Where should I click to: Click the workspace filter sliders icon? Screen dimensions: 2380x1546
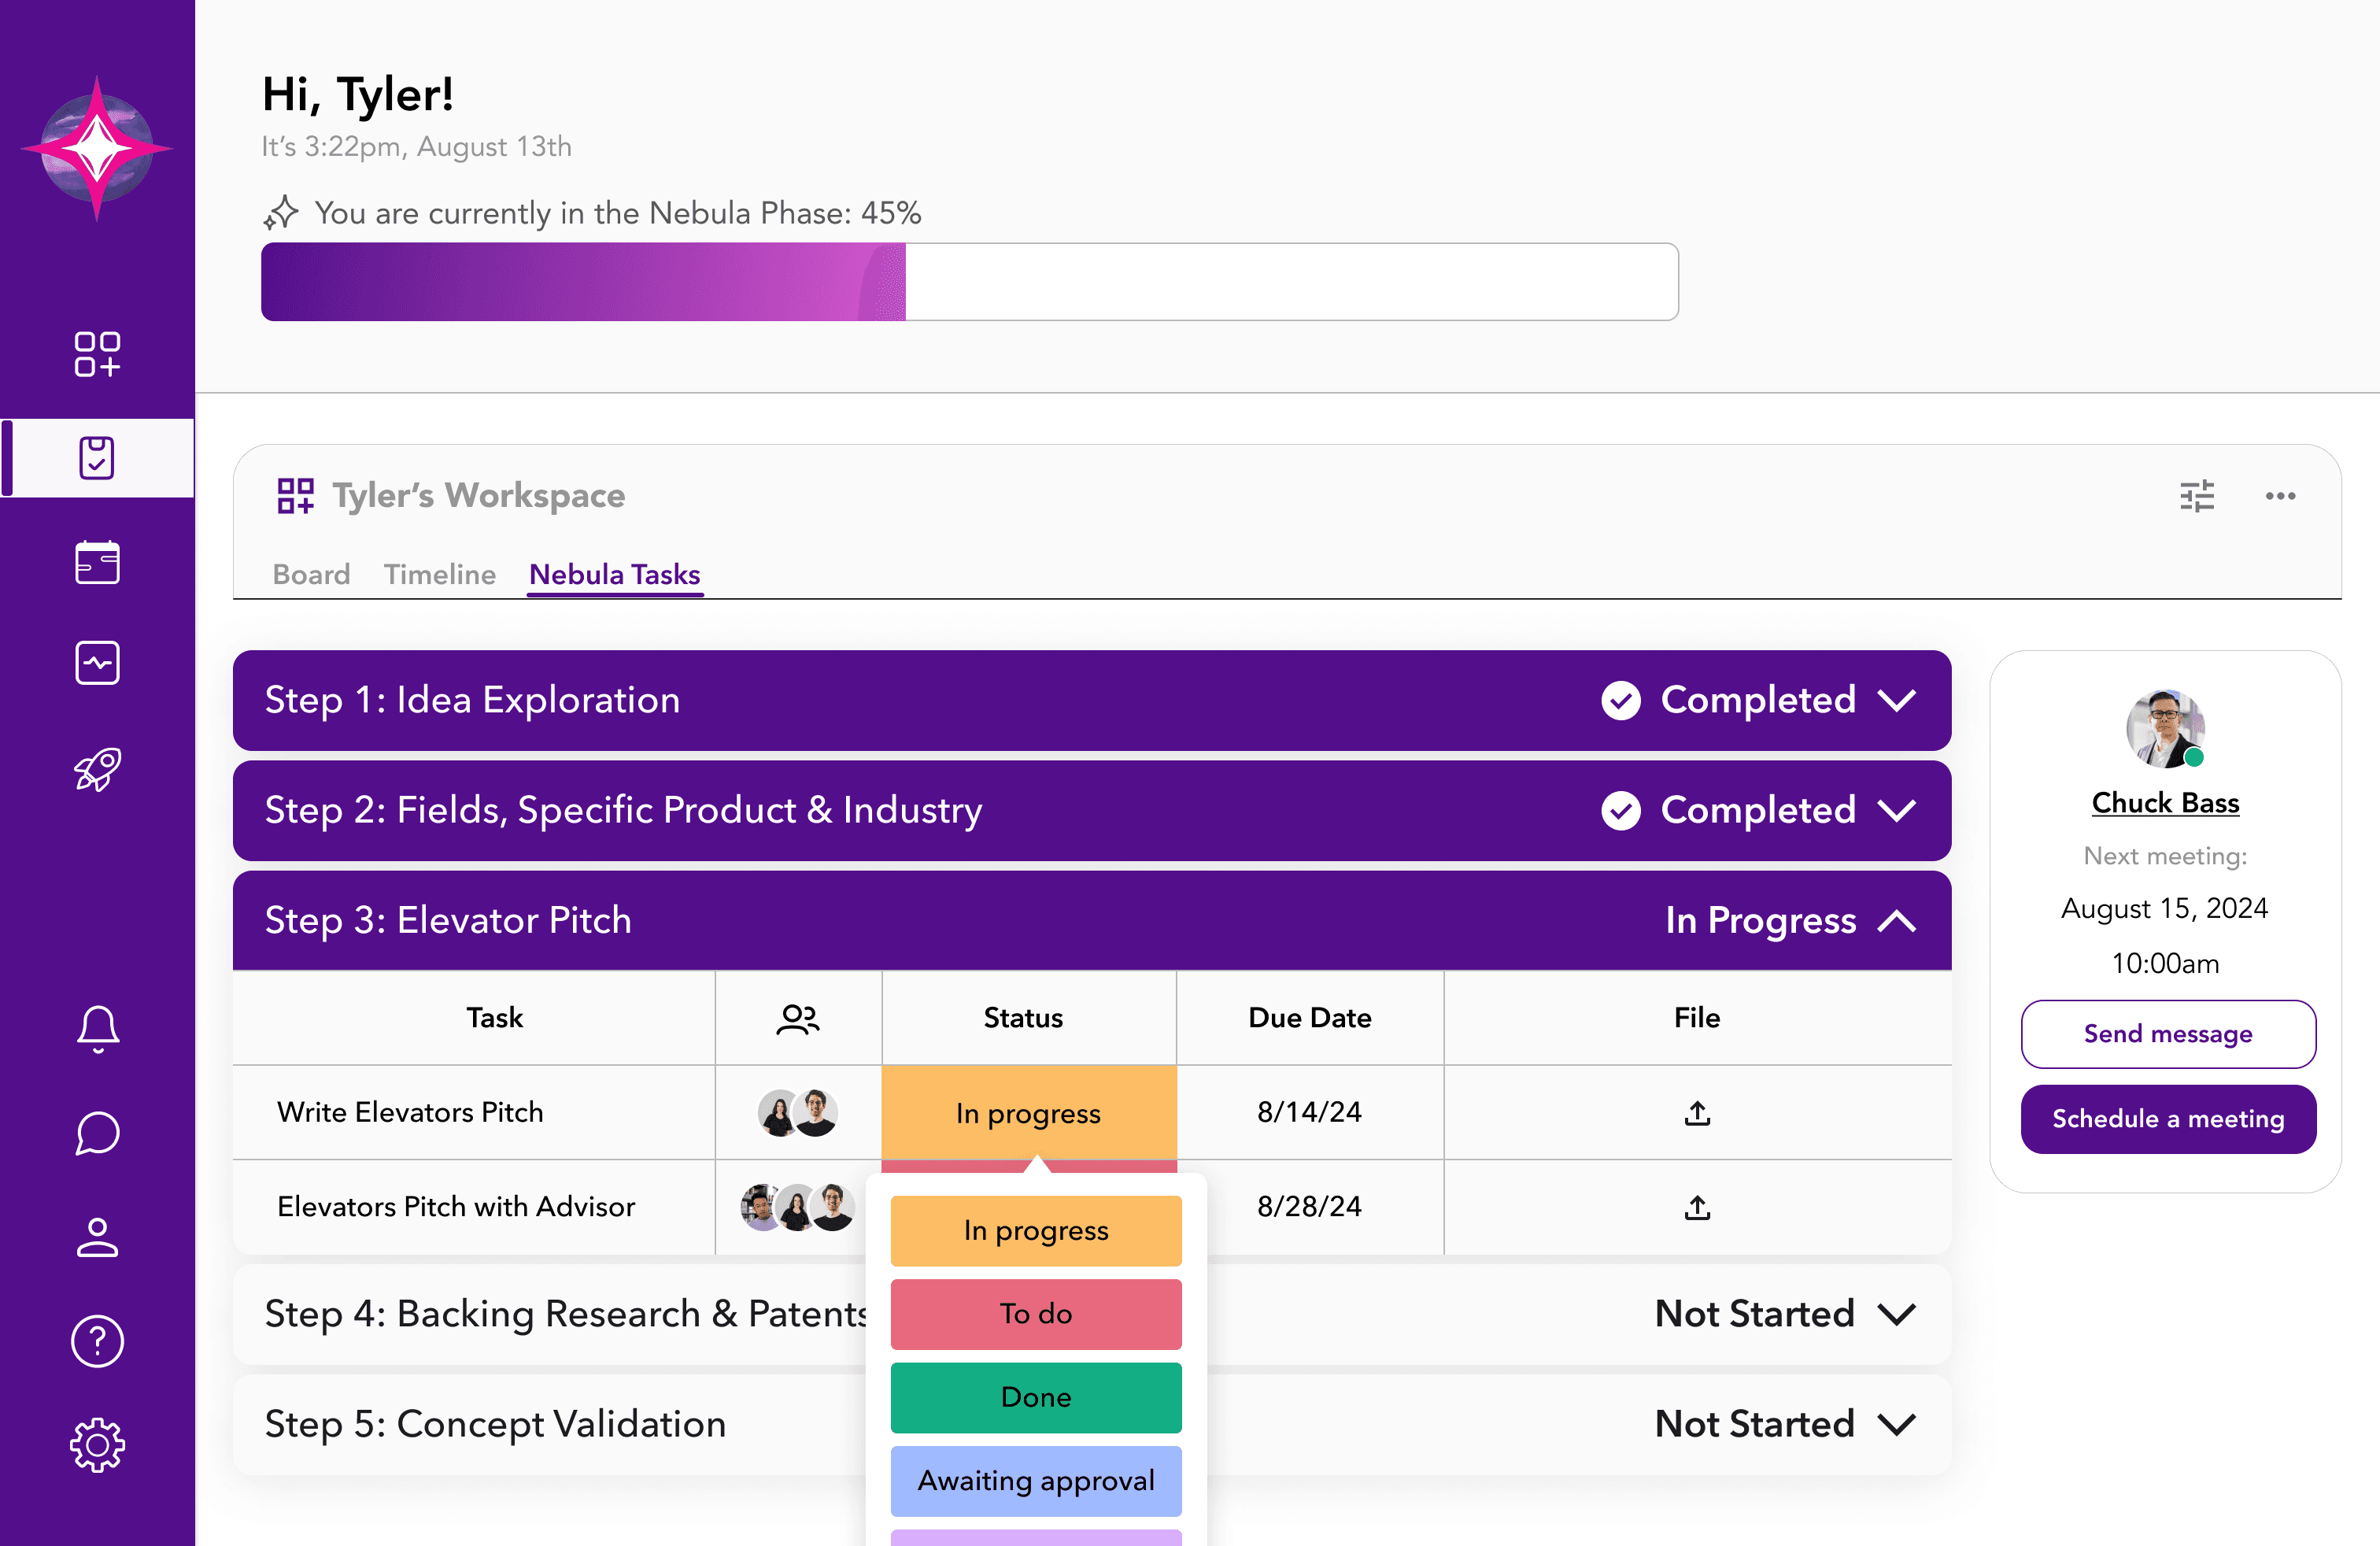(2196, 496)
